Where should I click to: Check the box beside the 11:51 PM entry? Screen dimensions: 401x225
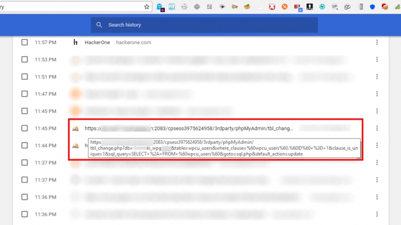point(25,76)
